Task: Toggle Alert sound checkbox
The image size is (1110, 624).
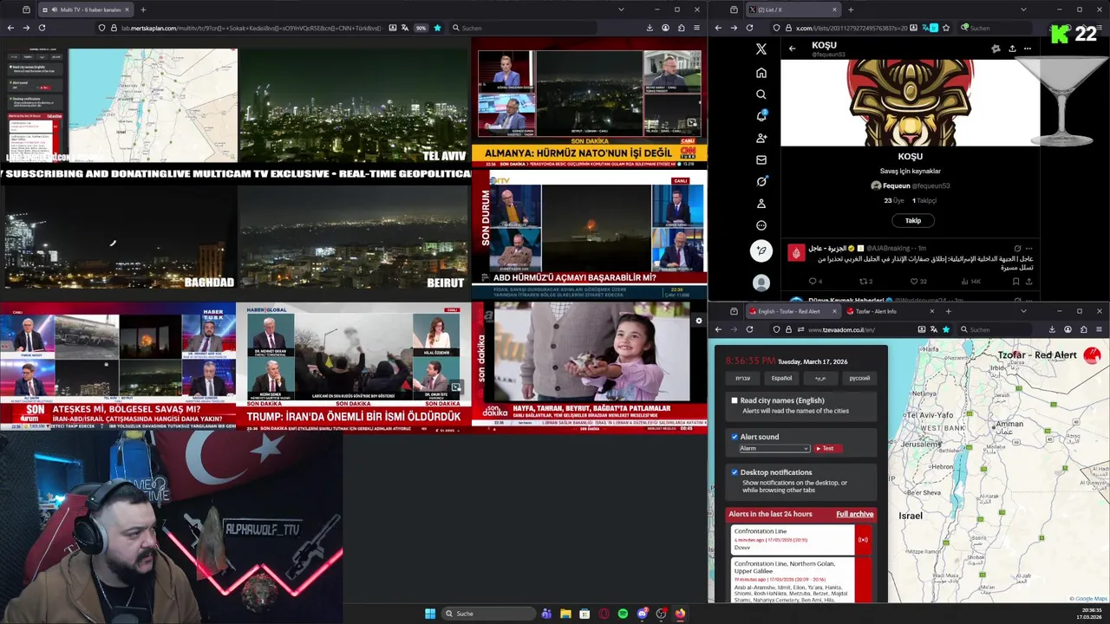Action: coord(735,437)
